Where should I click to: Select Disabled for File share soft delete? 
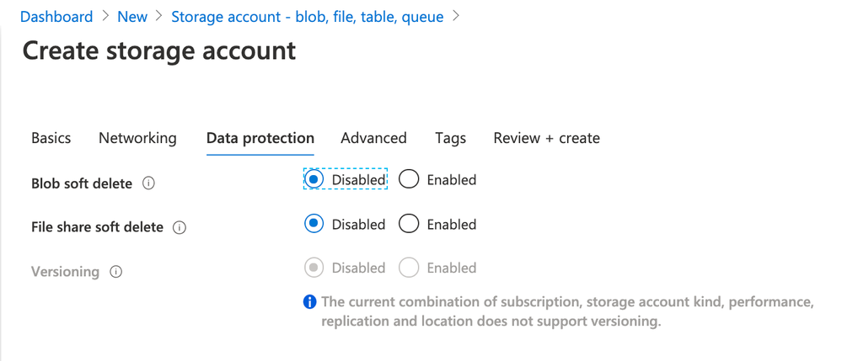click(314, 224)
